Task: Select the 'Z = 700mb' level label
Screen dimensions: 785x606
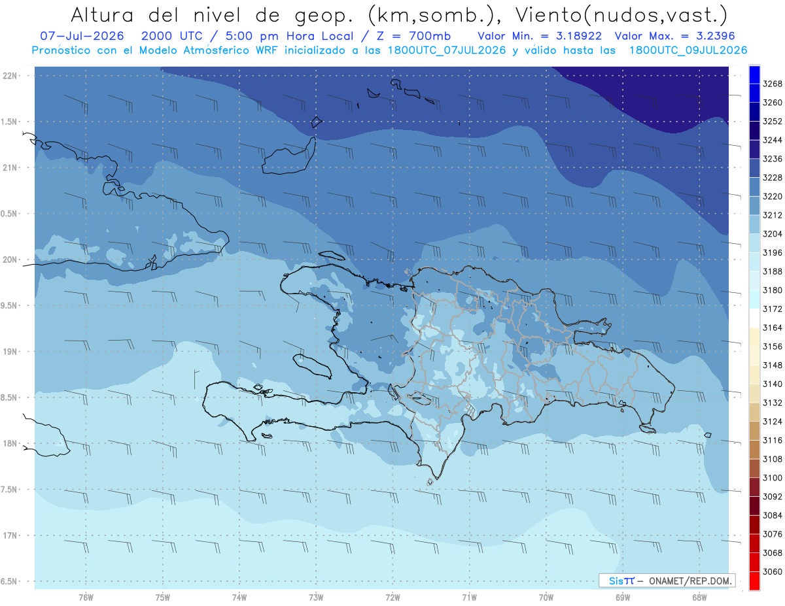Action: point(413,35)
